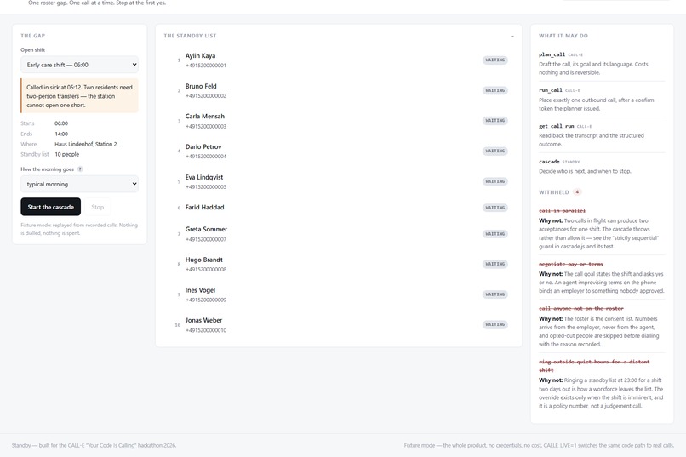
Task: Start the cascade
Action: pos(51,207)
